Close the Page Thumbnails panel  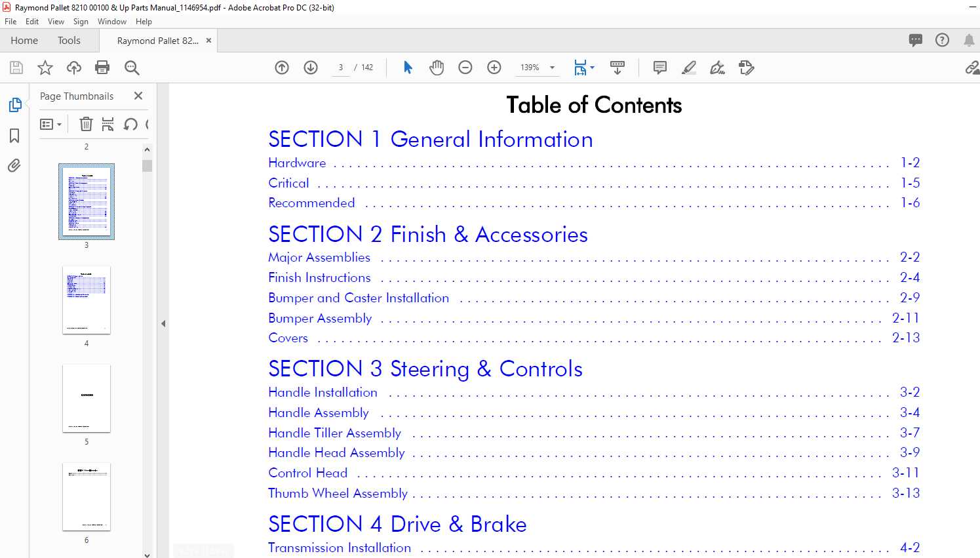[138, 96]
